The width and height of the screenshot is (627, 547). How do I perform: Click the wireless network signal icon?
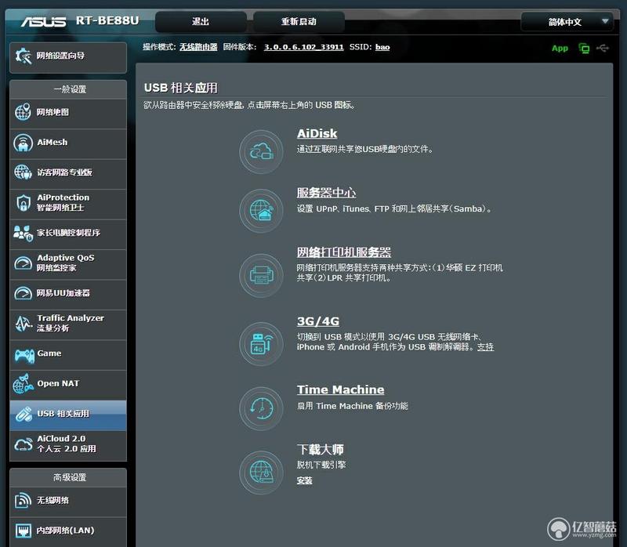23,500
